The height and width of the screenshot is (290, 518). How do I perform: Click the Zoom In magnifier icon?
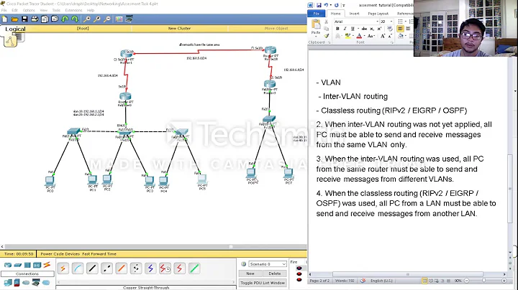point(87,19)
